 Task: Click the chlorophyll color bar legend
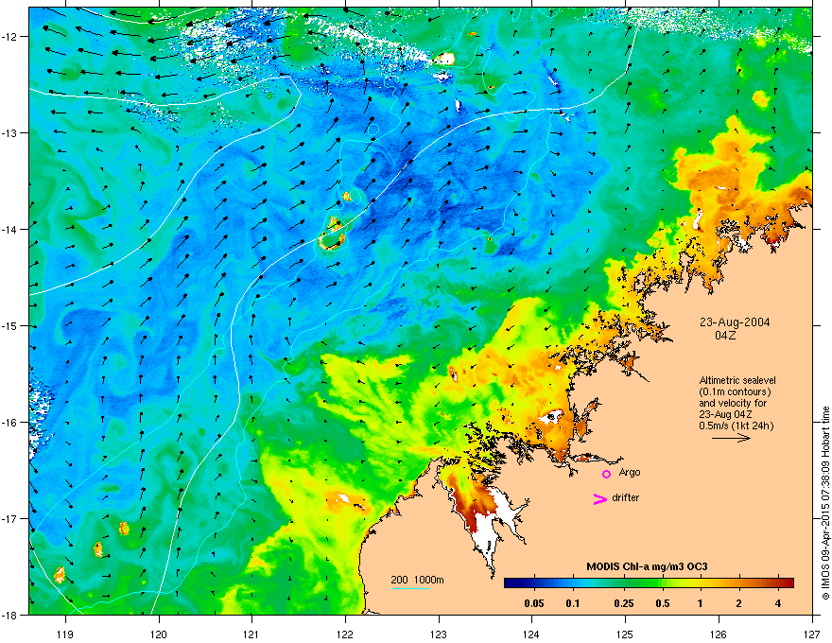click(x=649, y=582)
